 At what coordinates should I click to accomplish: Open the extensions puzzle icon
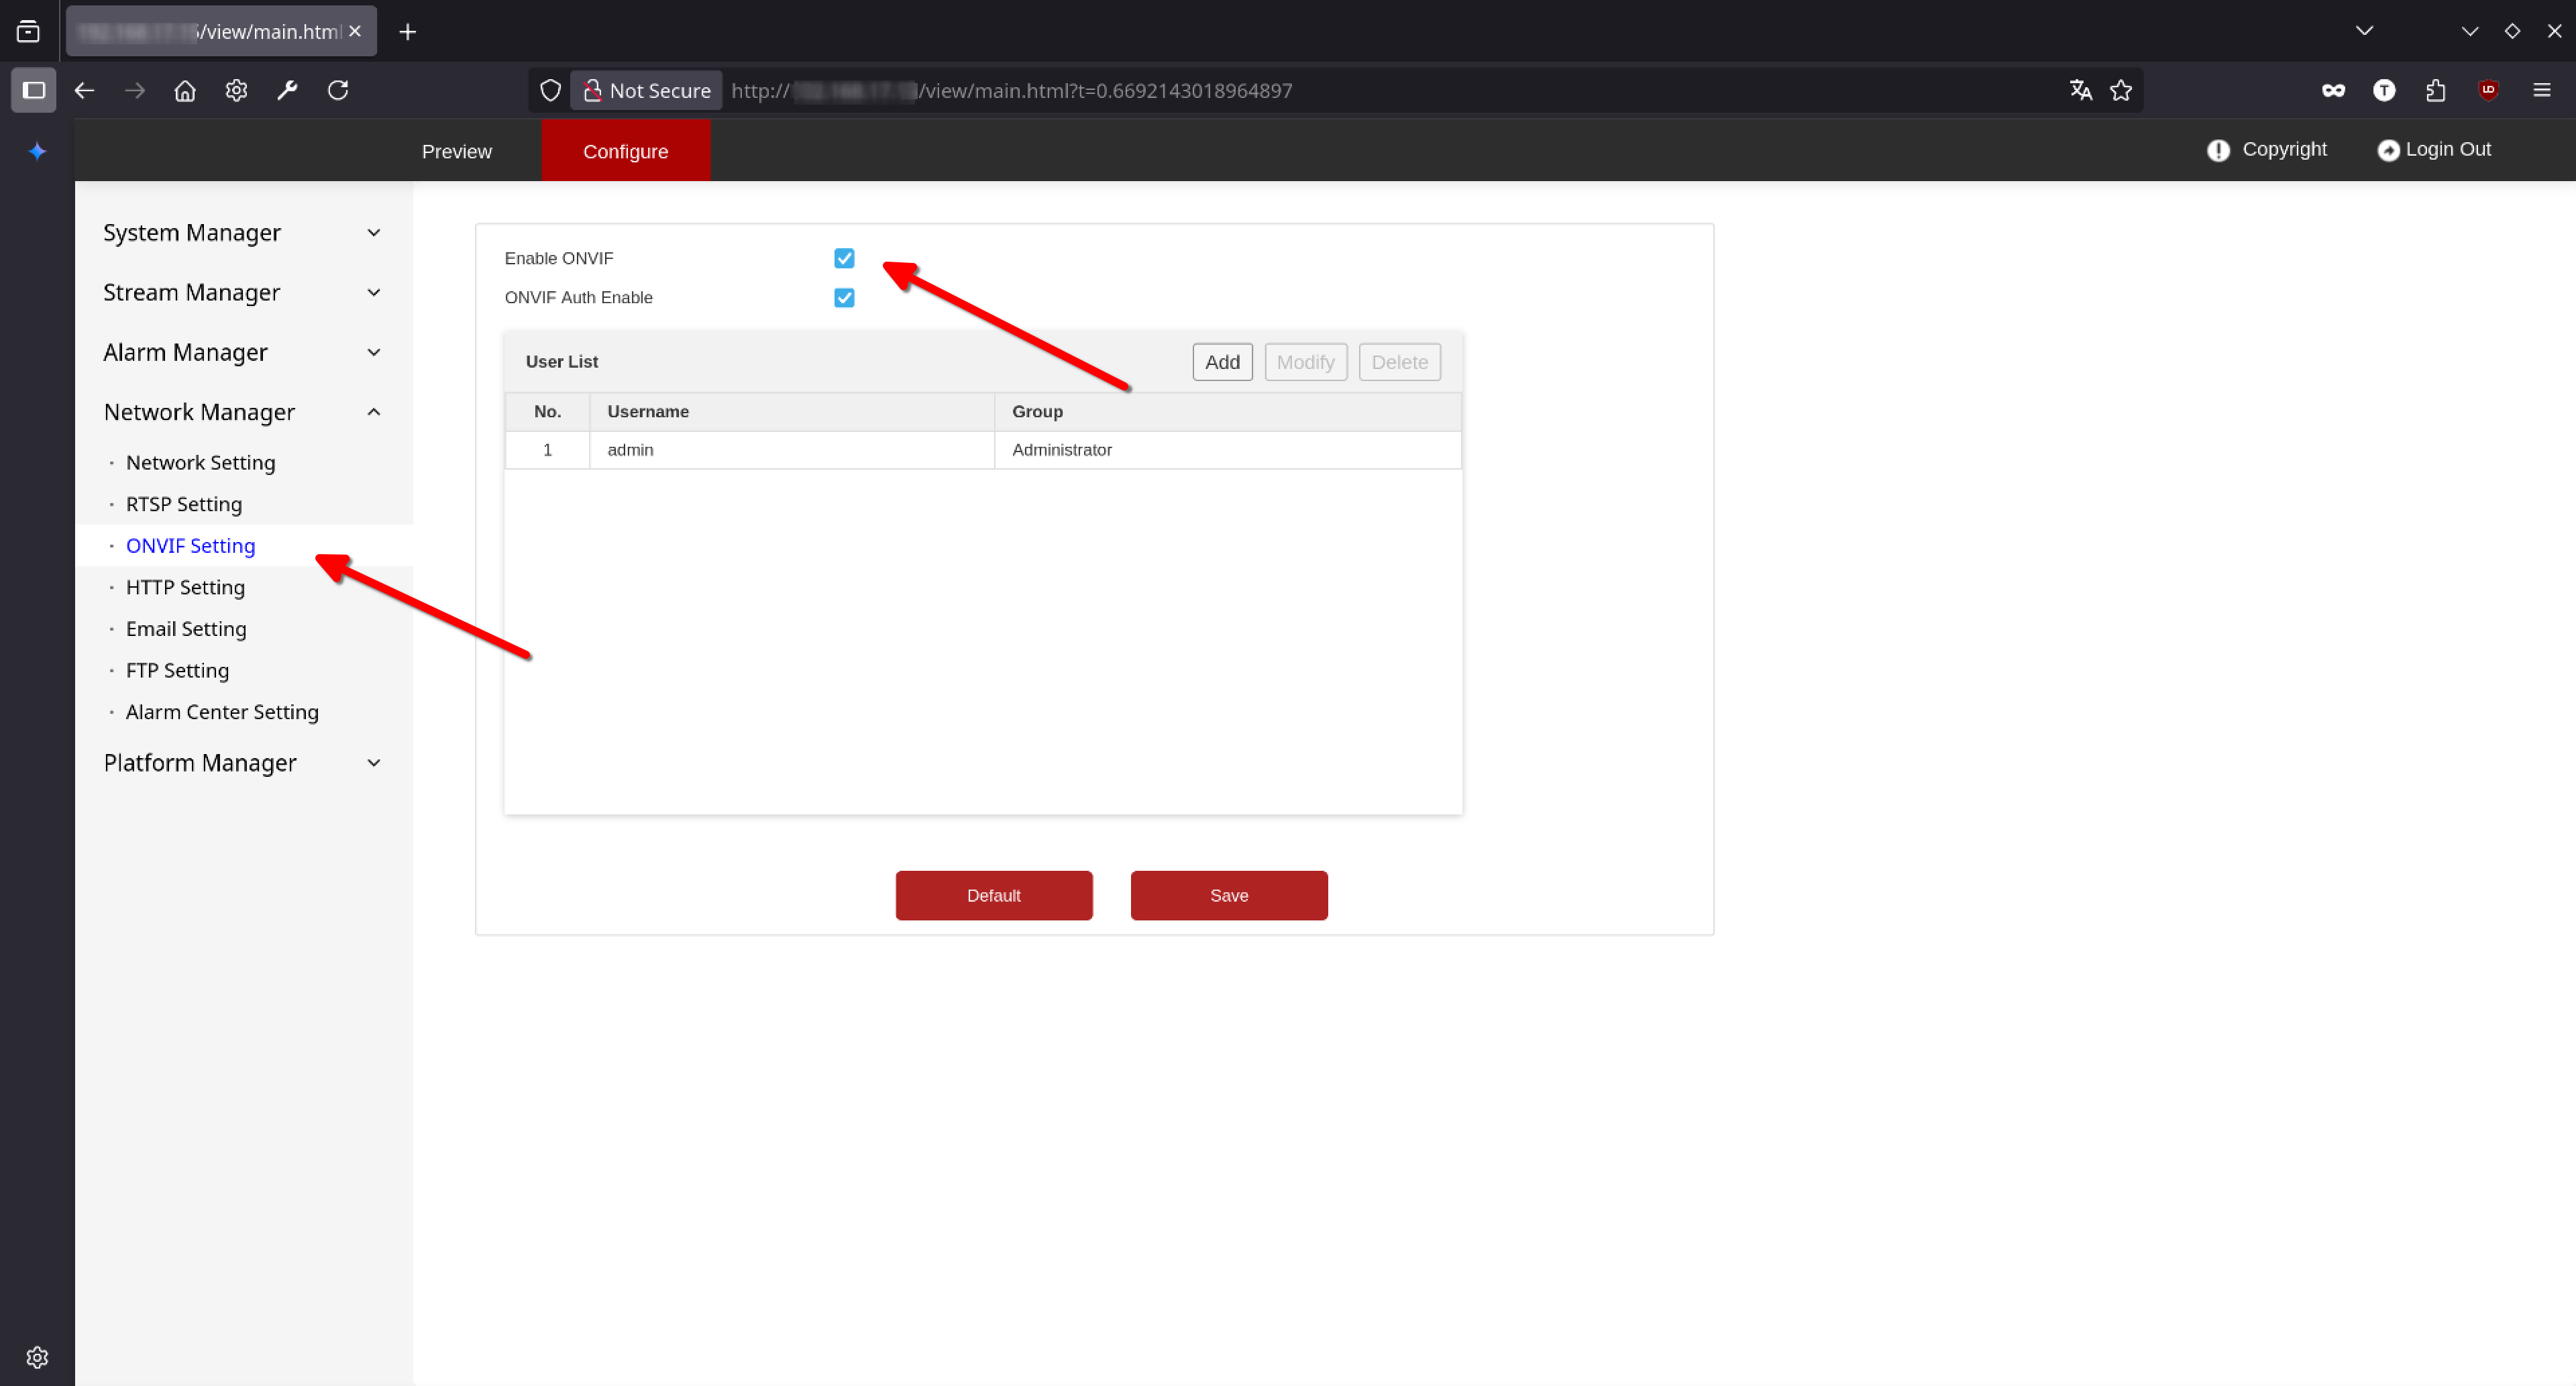2436,90
